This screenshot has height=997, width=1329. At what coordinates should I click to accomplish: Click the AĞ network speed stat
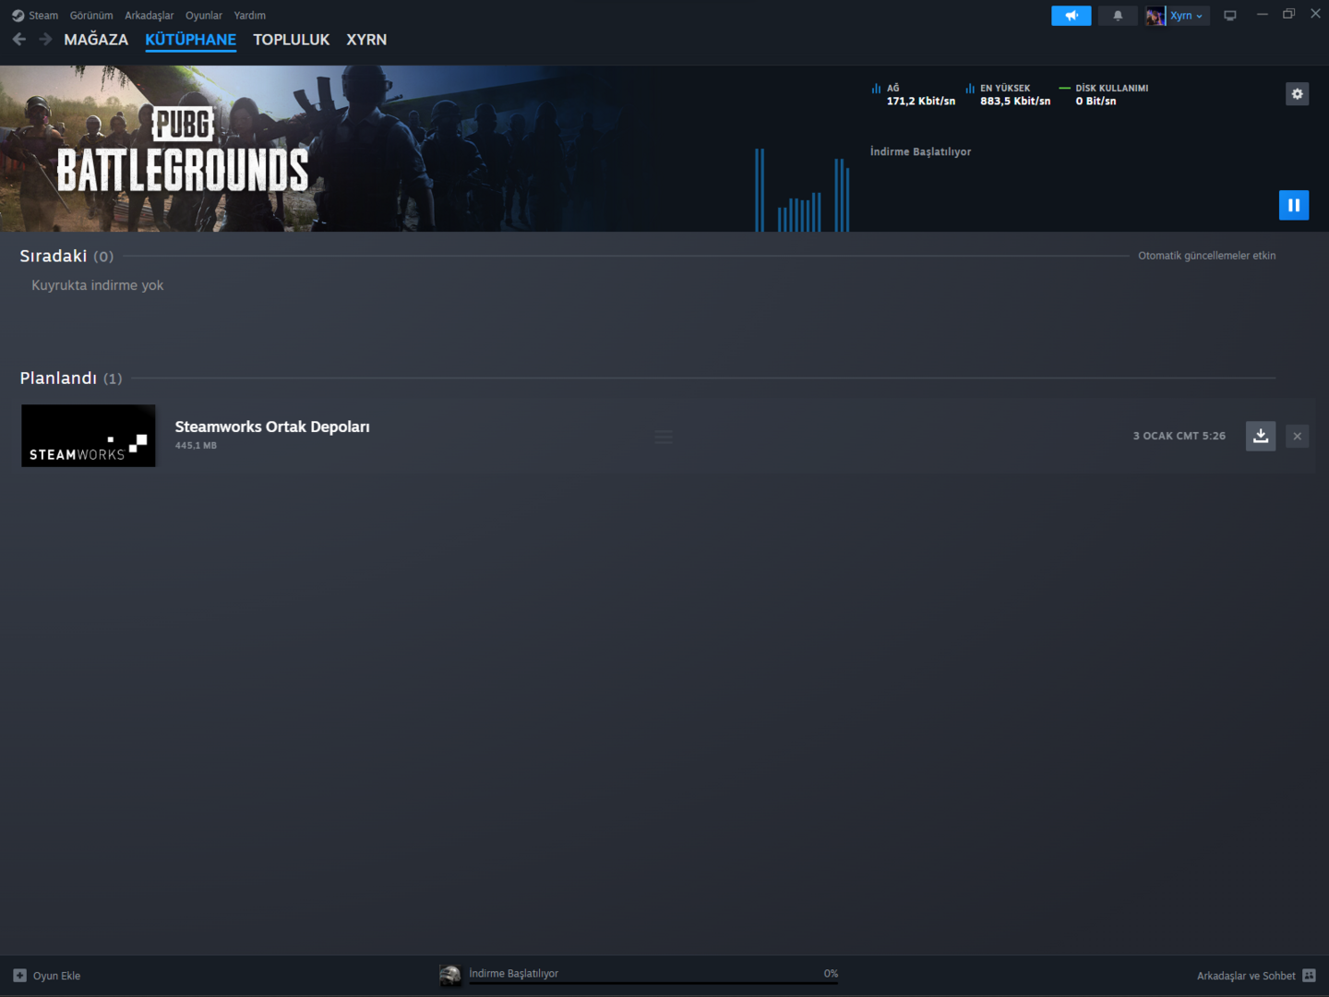point(914,95)
